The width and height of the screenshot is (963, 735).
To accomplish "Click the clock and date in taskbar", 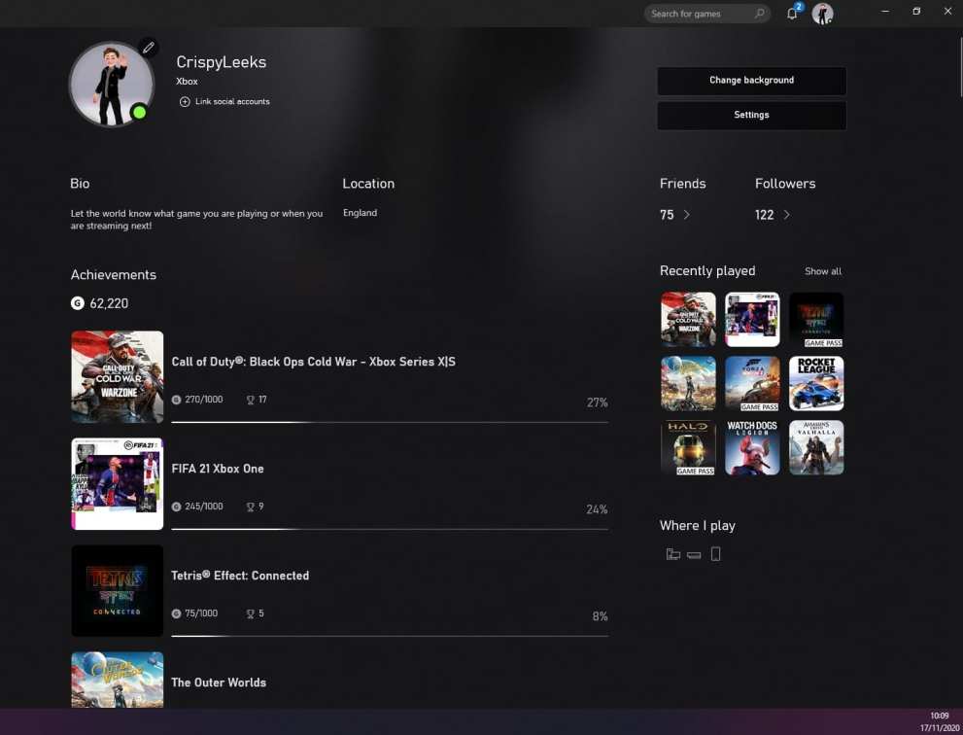I will pos(939,721).
